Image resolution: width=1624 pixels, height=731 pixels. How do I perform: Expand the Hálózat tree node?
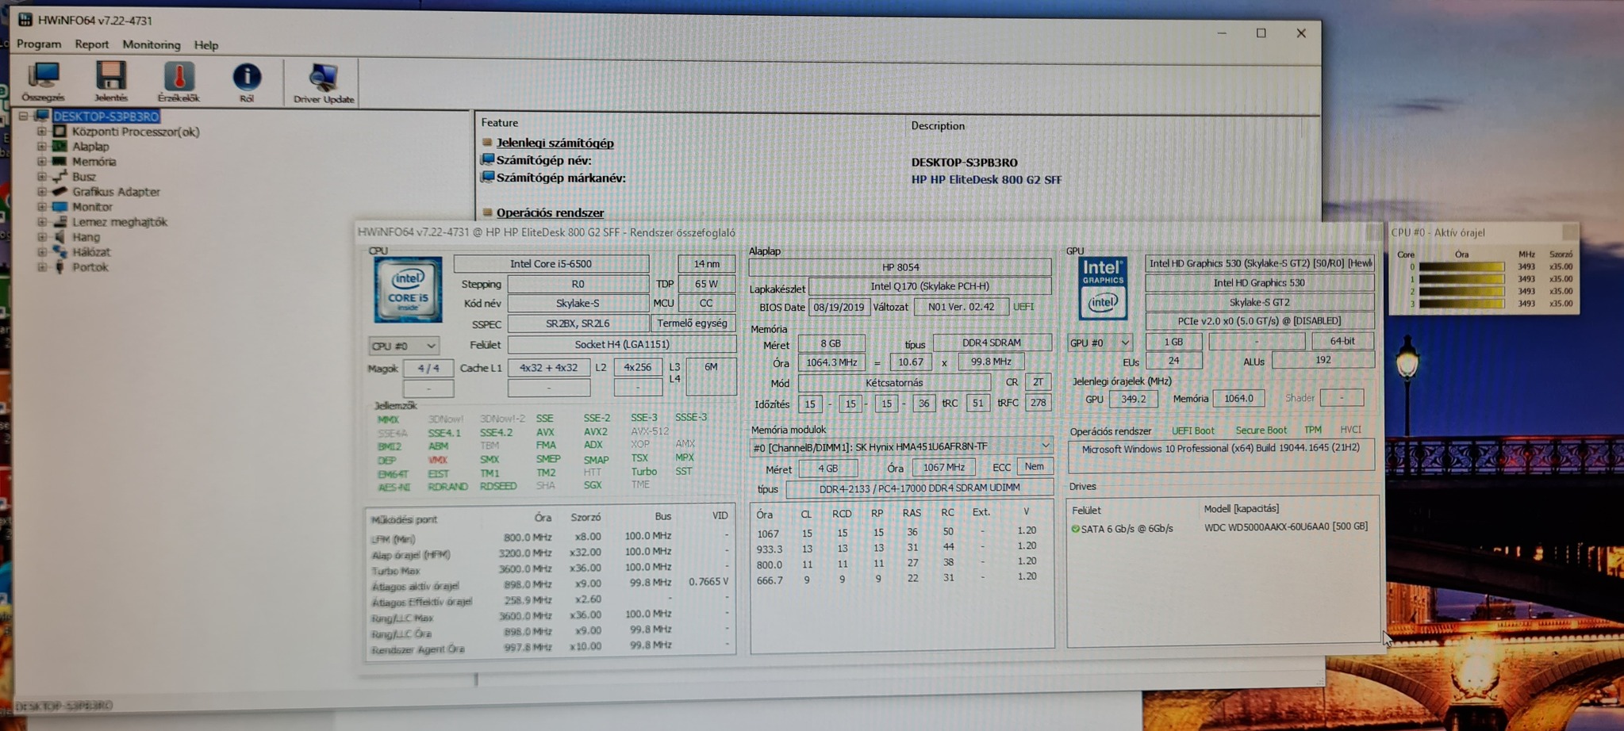pos(40,252)
